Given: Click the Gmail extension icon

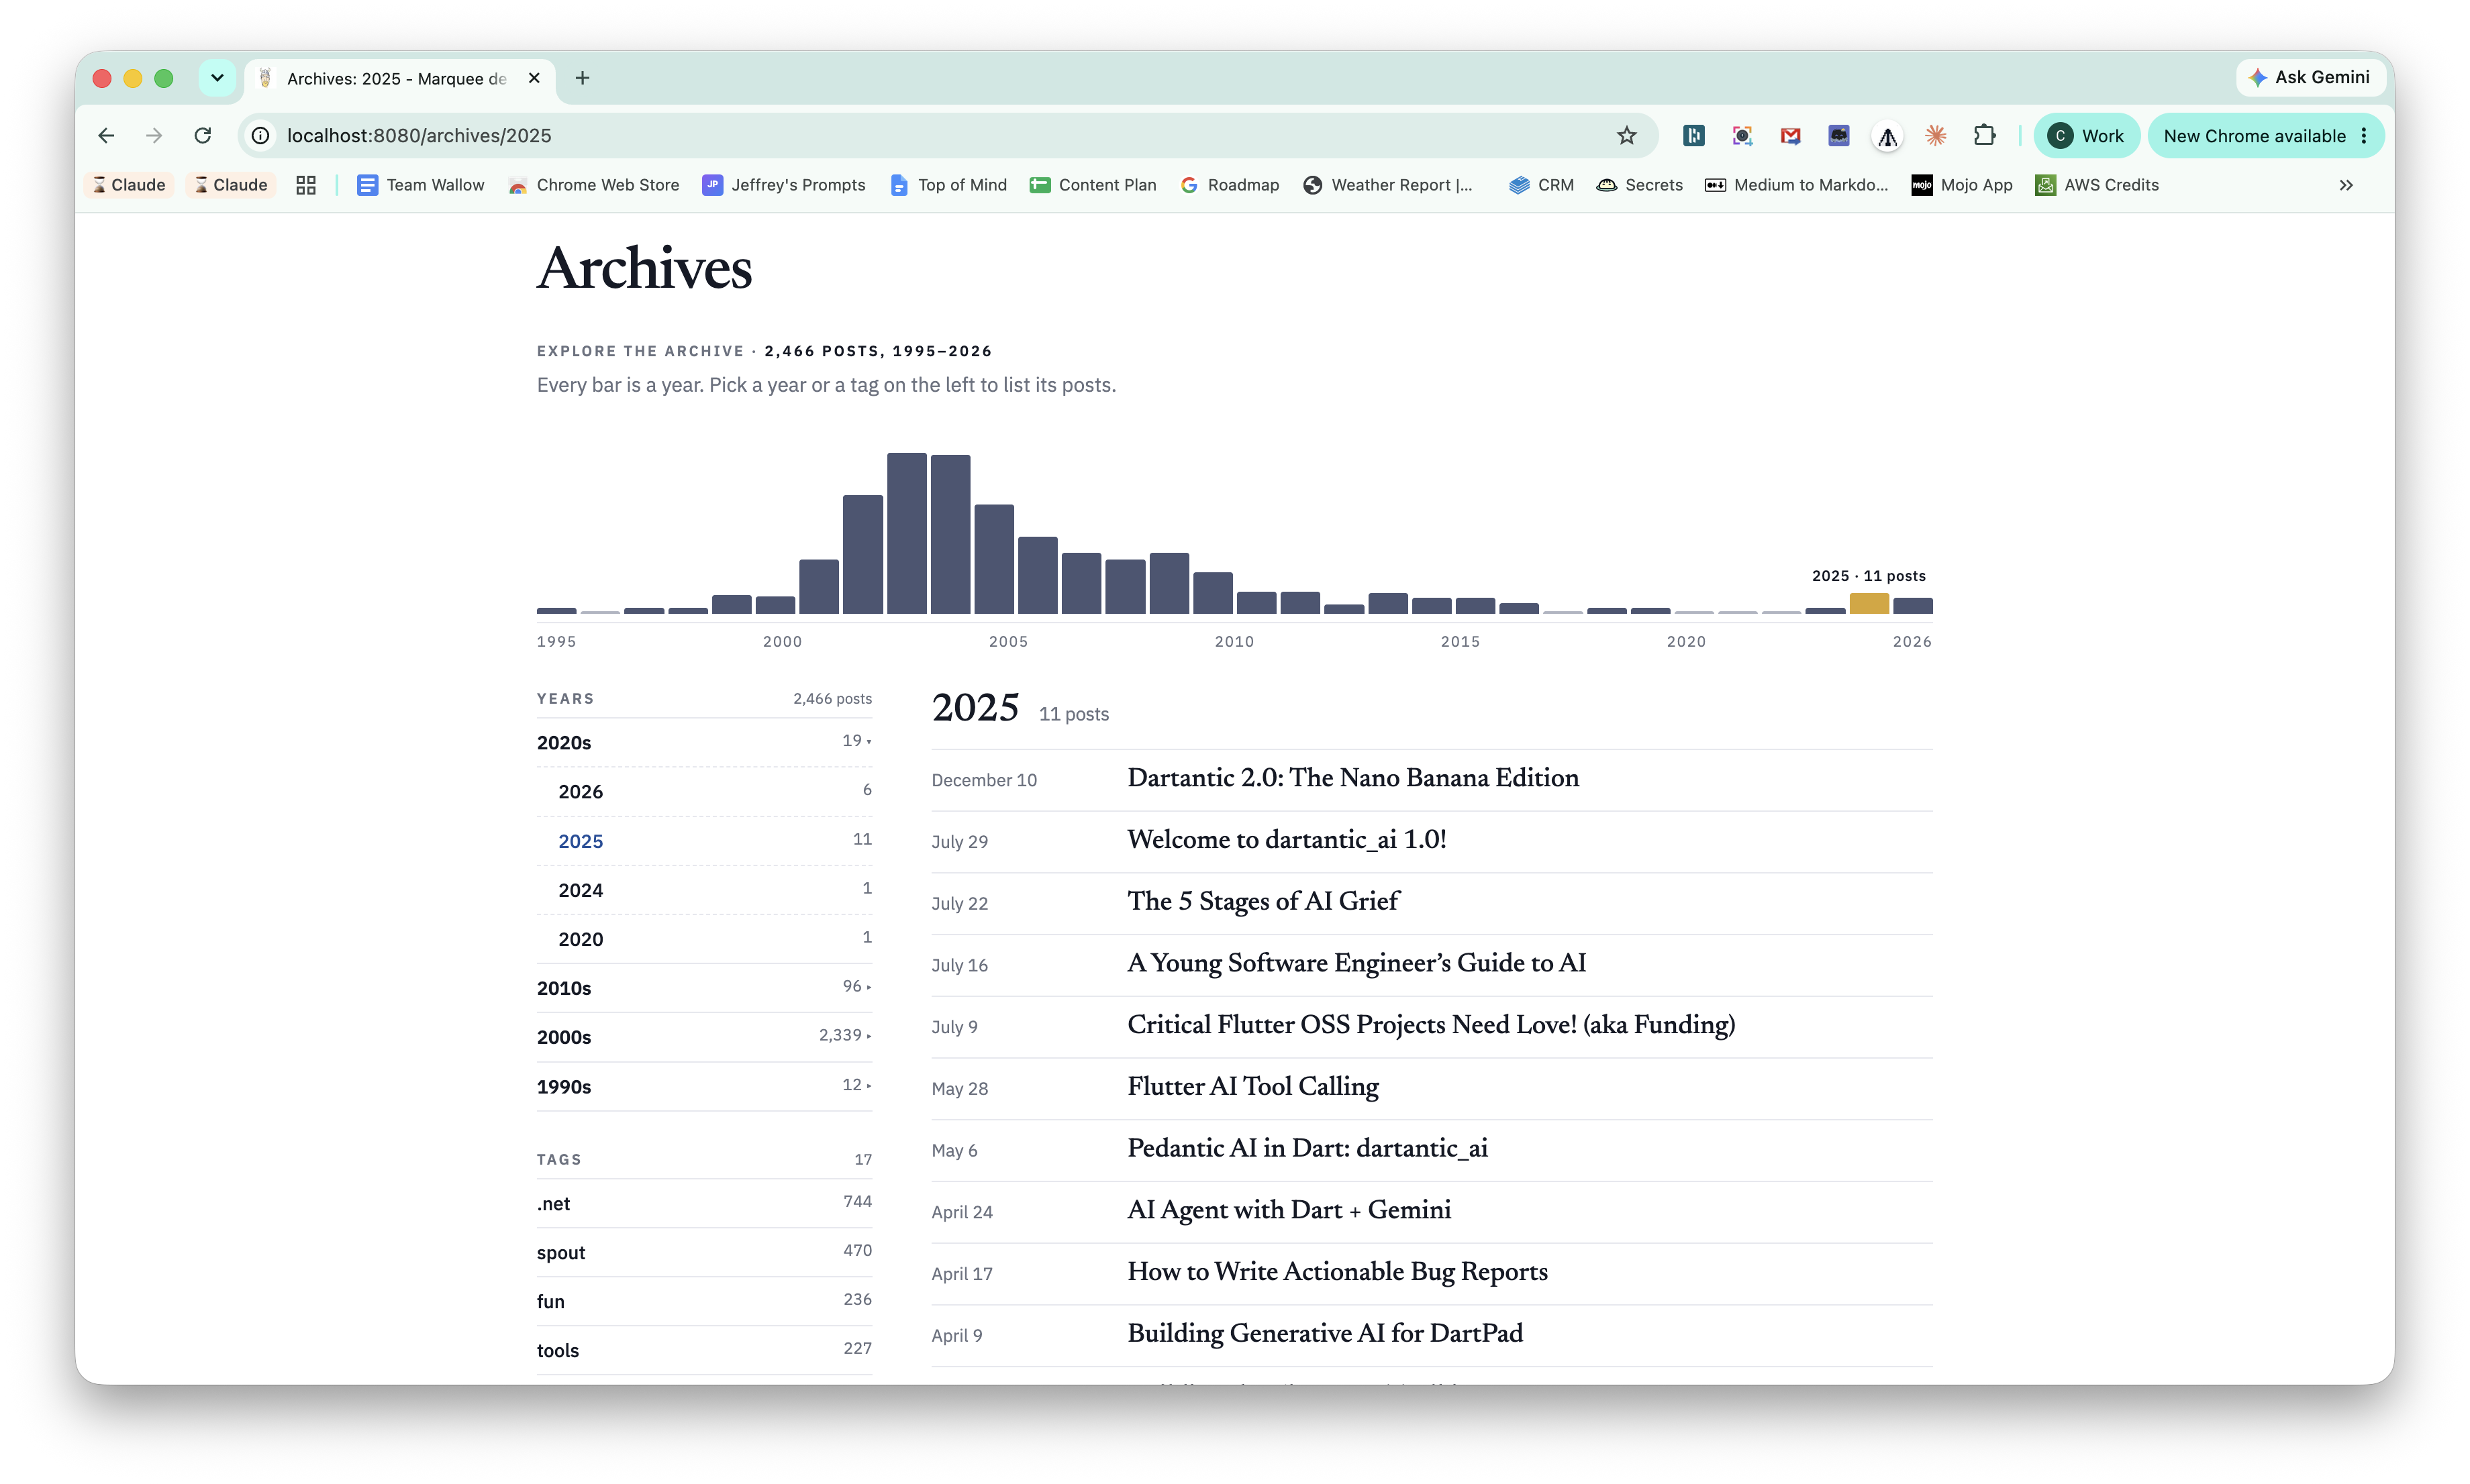Looking at the screenshot, I should pos(1789,135).
